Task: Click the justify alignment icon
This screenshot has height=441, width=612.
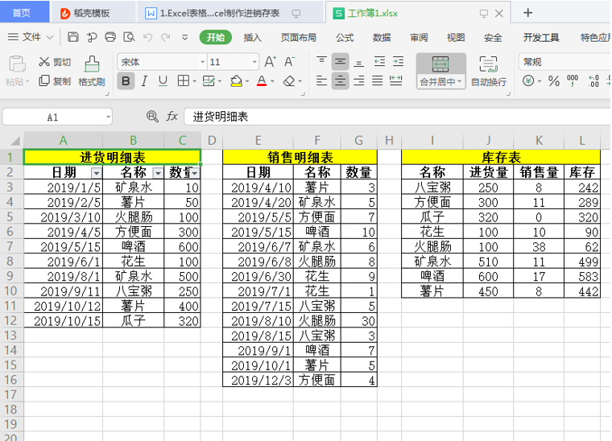Action: point(377,81)
